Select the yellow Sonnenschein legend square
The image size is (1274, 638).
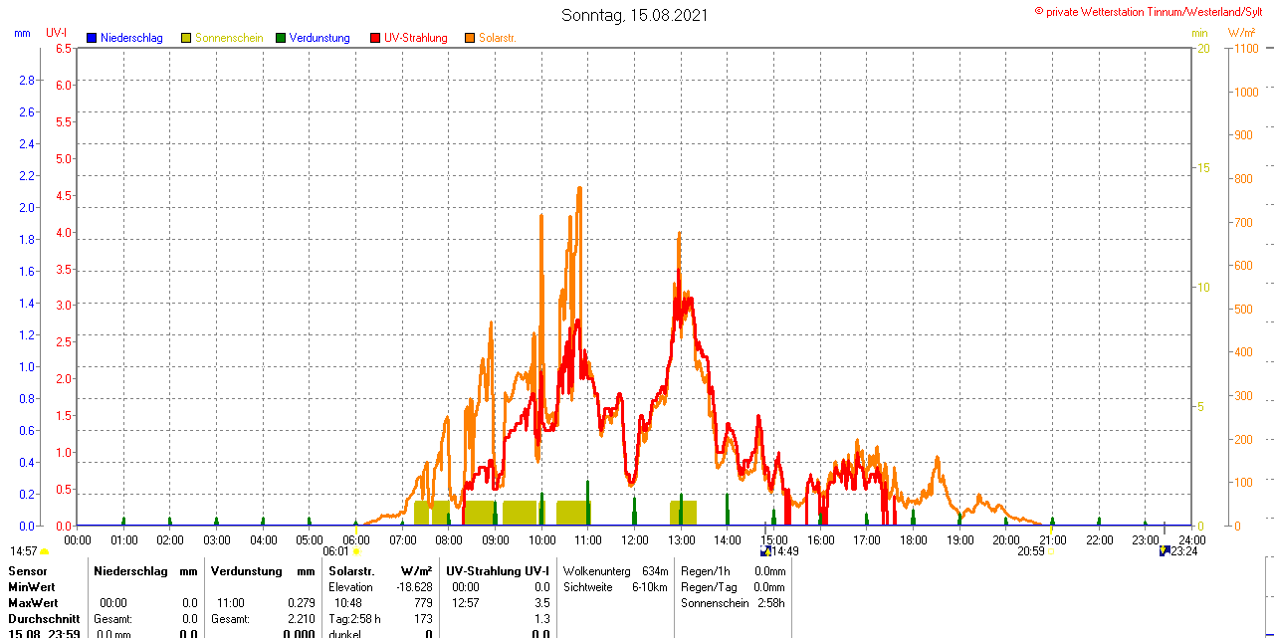pyautogui.click(x=186, y=38)
